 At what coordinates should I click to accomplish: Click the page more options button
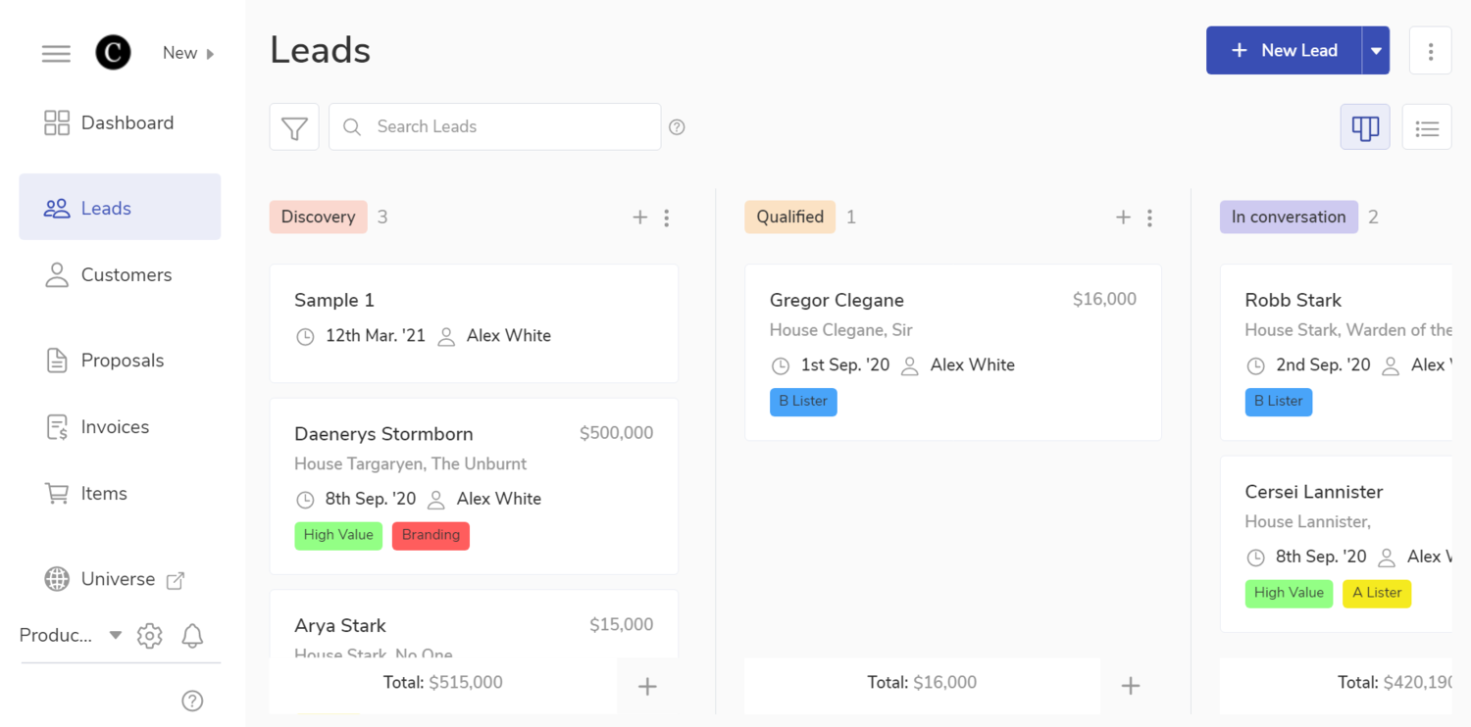click(x=1430, y=51)
